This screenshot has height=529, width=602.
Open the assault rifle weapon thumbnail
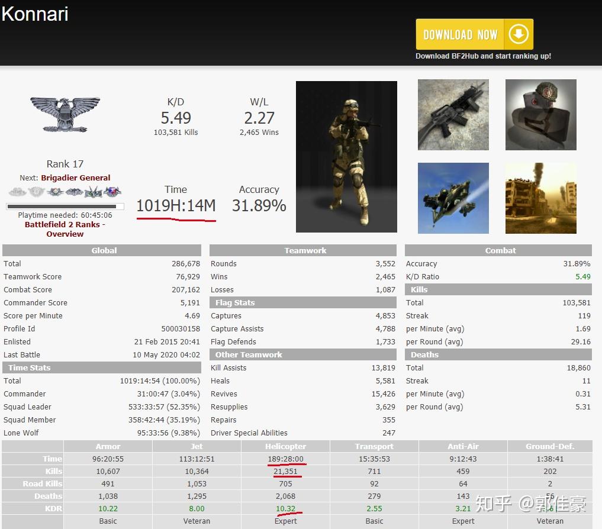(453, 115)
